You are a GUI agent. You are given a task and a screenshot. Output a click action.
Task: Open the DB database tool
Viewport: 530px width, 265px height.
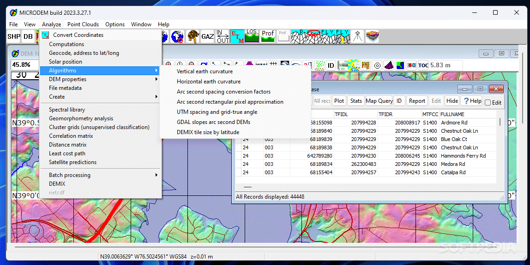click(x=28, y=36)
